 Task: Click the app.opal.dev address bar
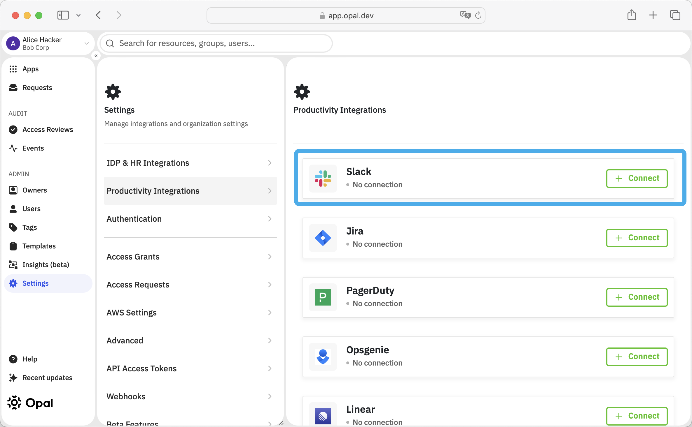tap(346, 15)
